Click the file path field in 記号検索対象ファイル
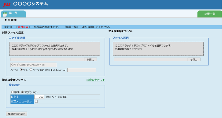 [x=151, y=59]
